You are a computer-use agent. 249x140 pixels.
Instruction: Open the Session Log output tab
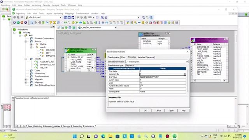77,126
